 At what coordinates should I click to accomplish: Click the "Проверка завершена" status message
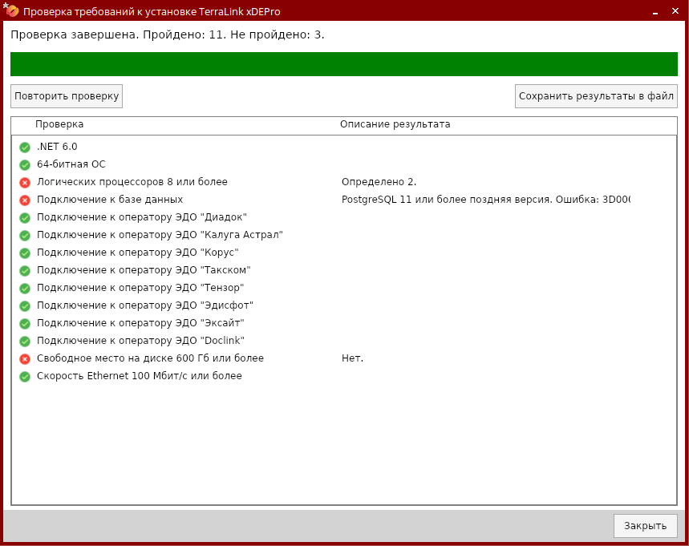click(x=168, y=34)
